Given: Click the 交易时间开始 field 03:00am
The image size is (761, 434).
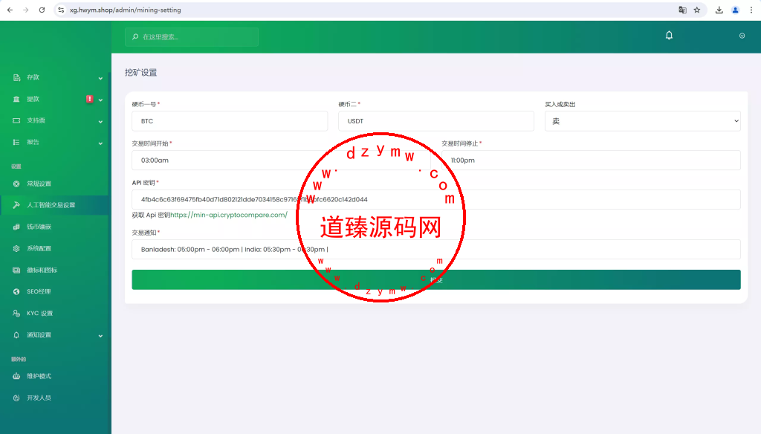Looking at the screenshot, I should (281, 161).
